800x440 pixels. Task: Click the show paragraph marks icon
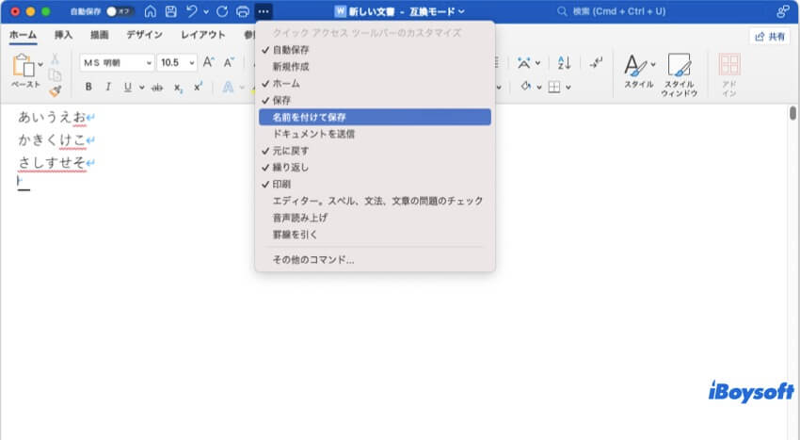pos(596,62)
